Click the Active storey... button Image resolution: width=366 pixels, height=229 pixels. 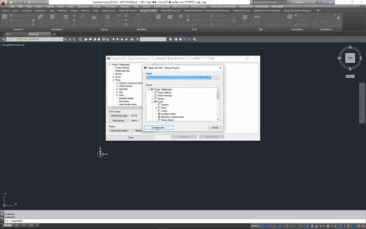tap(119, 121)
